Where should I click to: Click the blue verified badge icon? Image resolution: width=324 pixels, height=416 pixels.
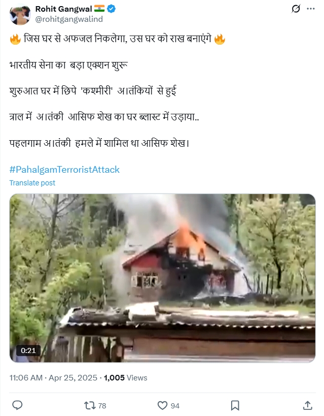coord(111,9)
